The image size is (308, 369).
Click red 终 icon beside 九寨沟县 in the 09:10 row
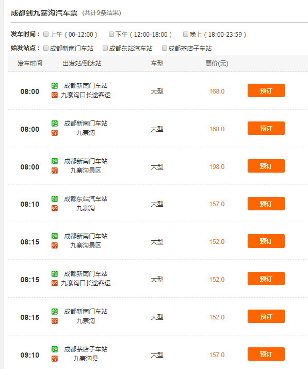tap(55, 359)
